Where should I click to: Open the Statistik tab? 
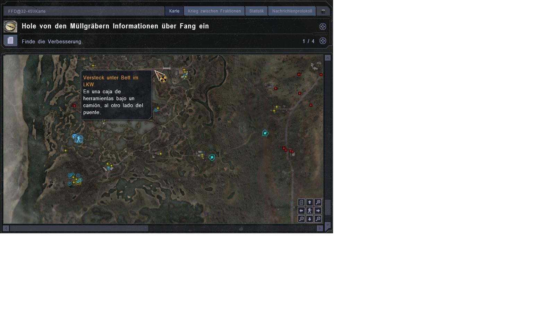pyautogui.click(x=256, y=11)
